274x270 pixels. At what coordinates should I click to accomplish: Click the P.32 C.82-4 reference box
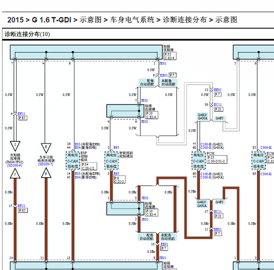(170, 56)
